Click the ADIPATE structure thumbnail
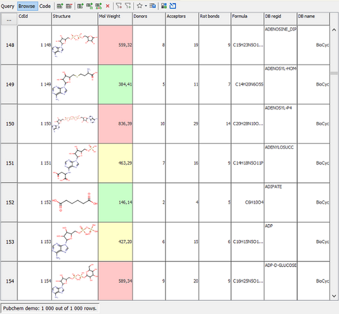The width and height of the screenshot is (339, 314). point(75,203)
